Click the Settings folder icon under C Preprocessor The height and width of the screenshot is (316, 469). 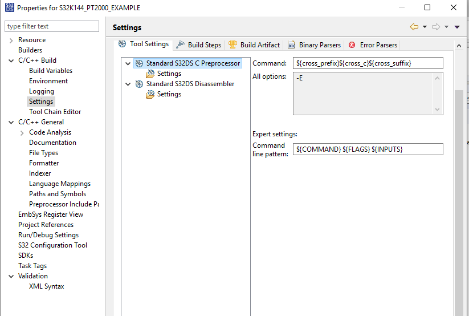click(150, 74)
